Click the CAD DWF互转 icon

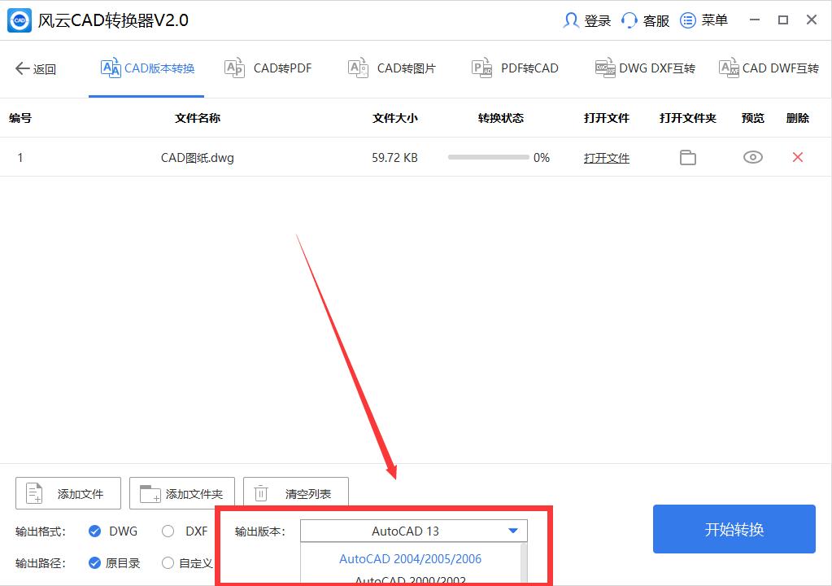[730, 68]
